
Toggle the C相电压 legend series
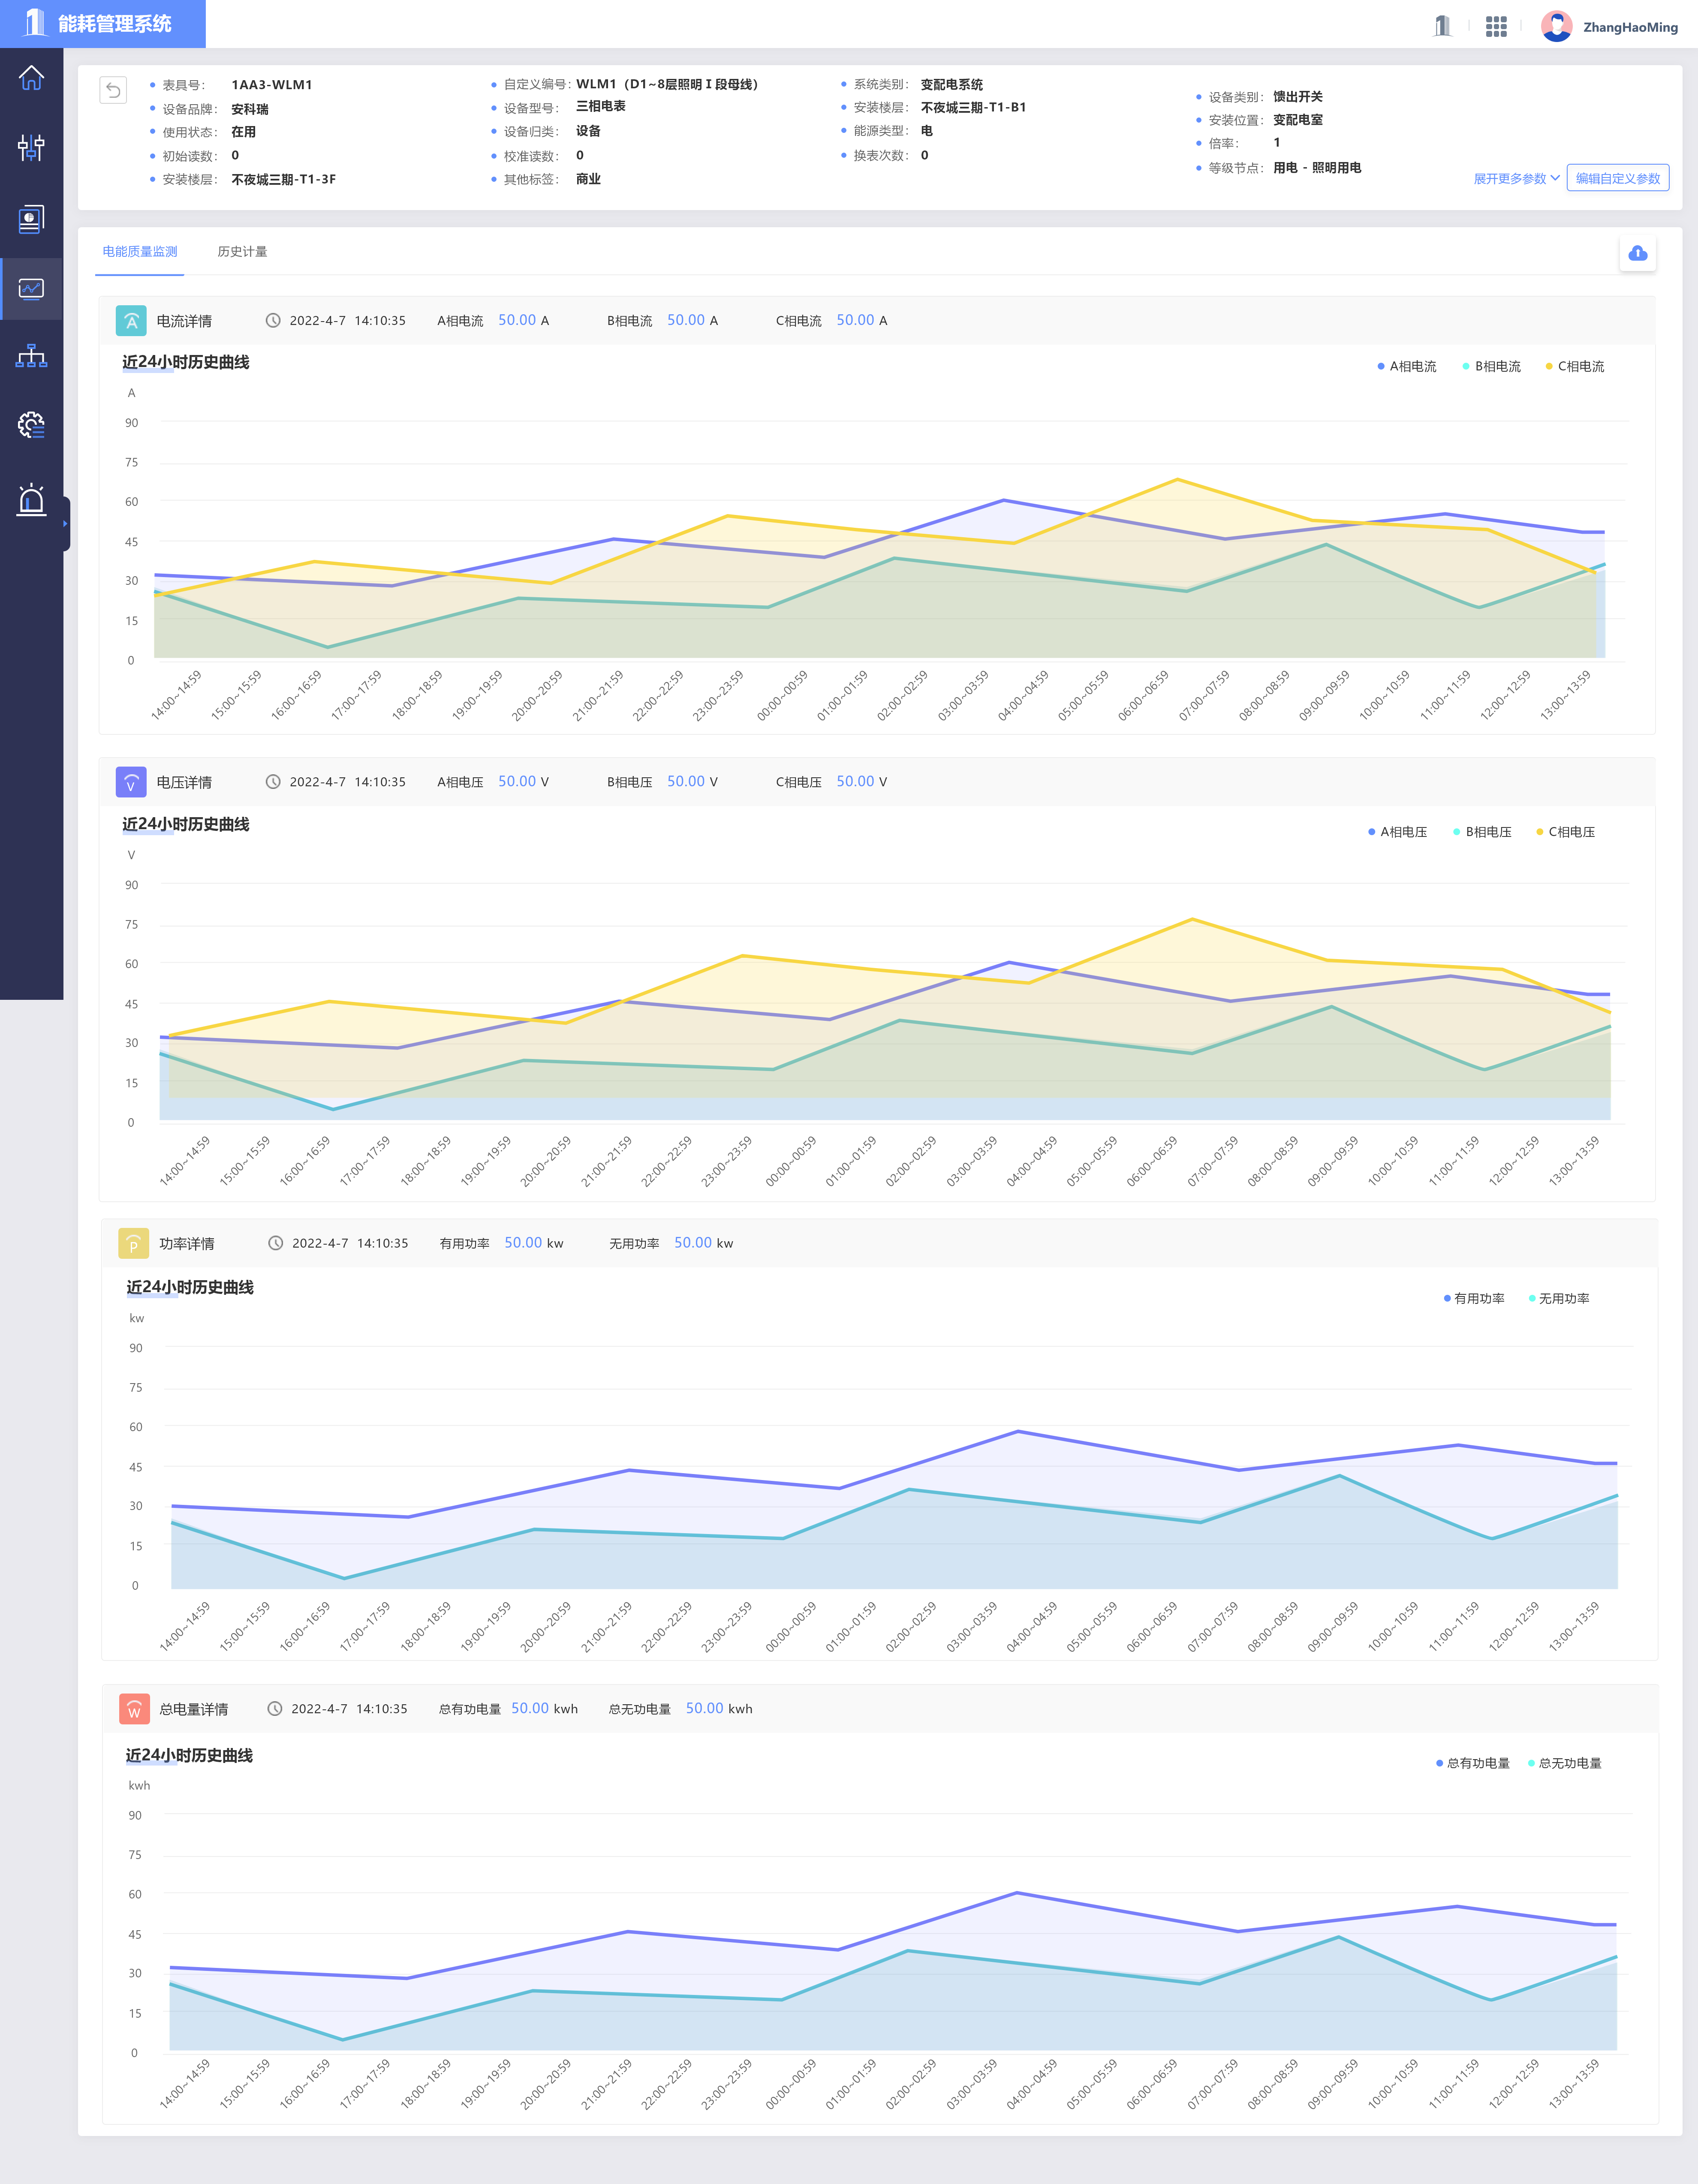click(x=1565, y=832)
